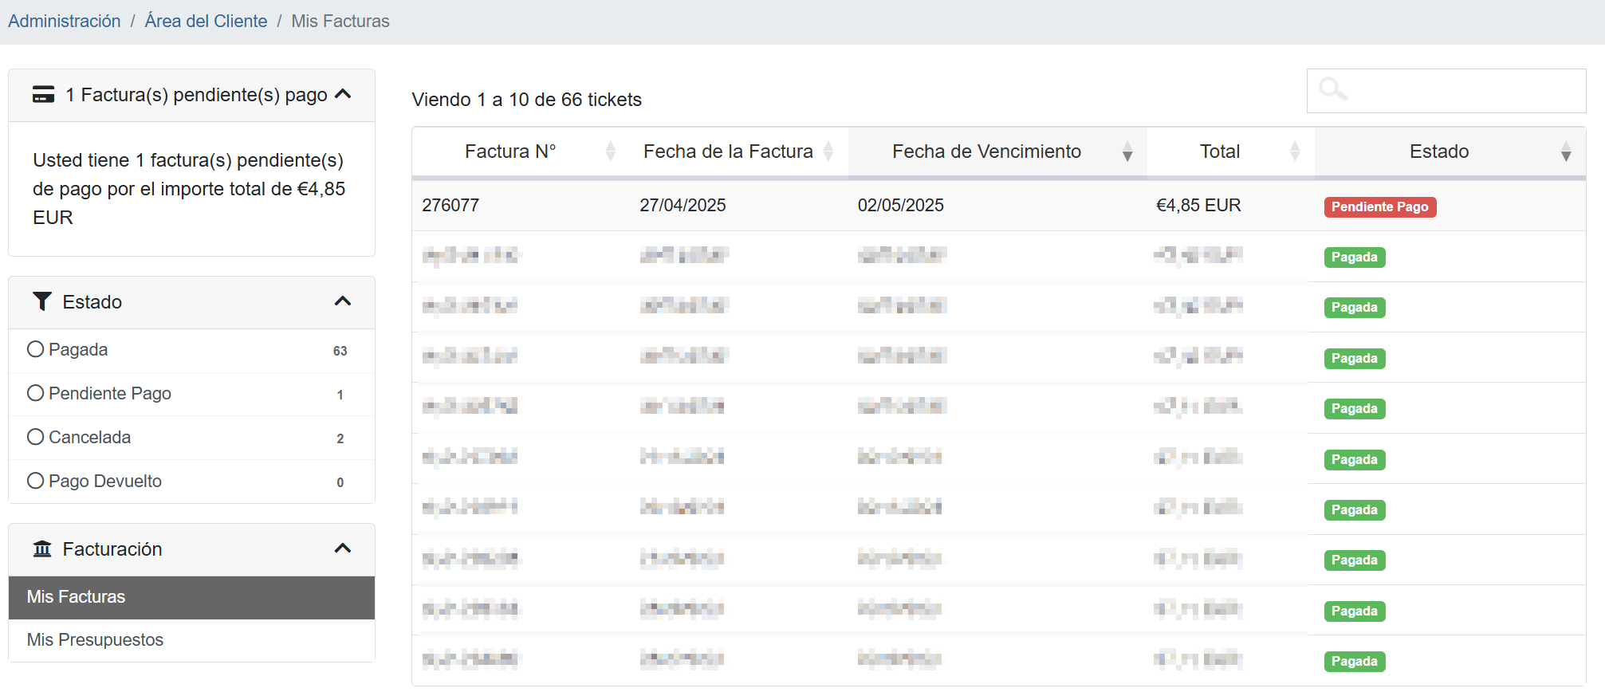
Task: Select the Pago Devuelto radio button
Action: pos(35,481)
